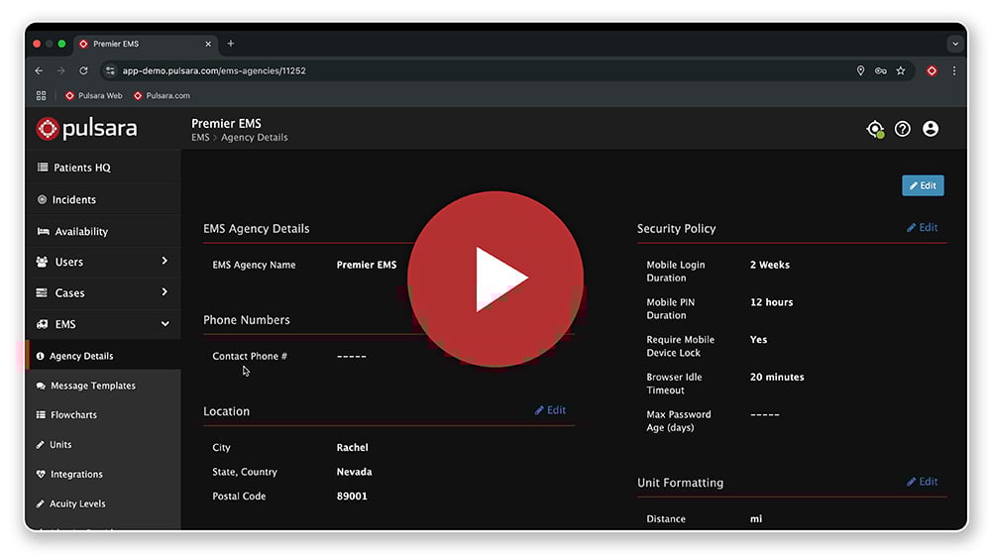Click the Incidents circle icon
The height and width of the screenshot is (558, 991).
(x=42, y=199)
